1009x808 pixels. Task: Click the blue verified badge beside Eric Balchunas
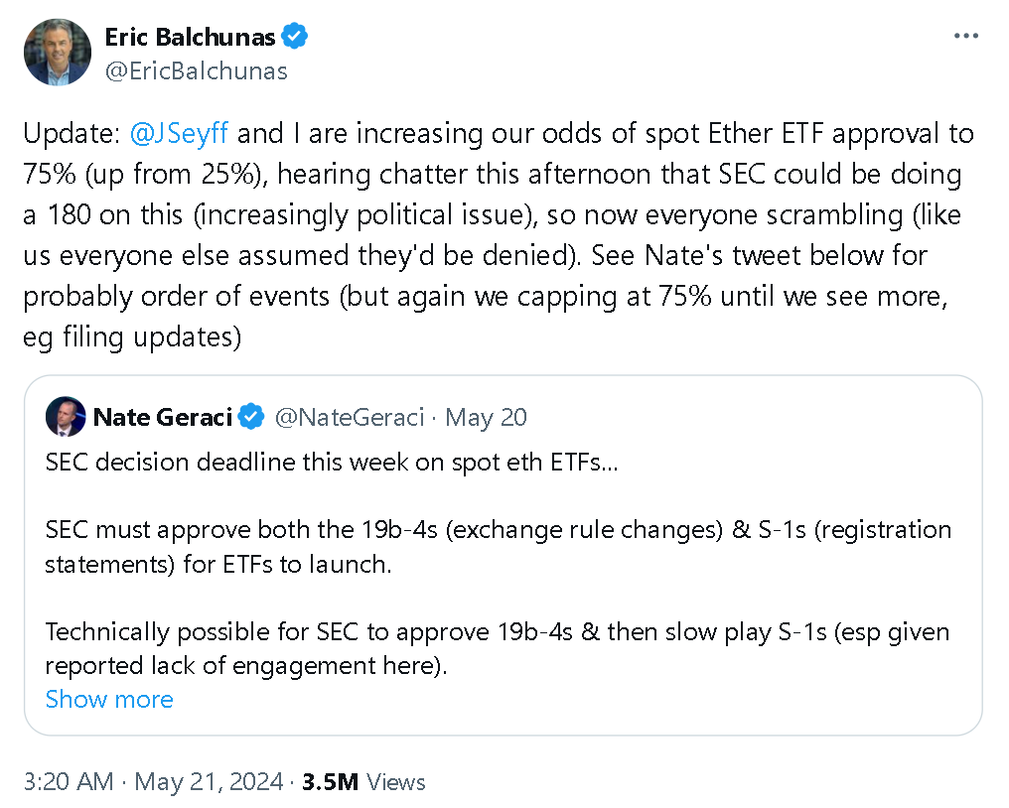point(294,37)
